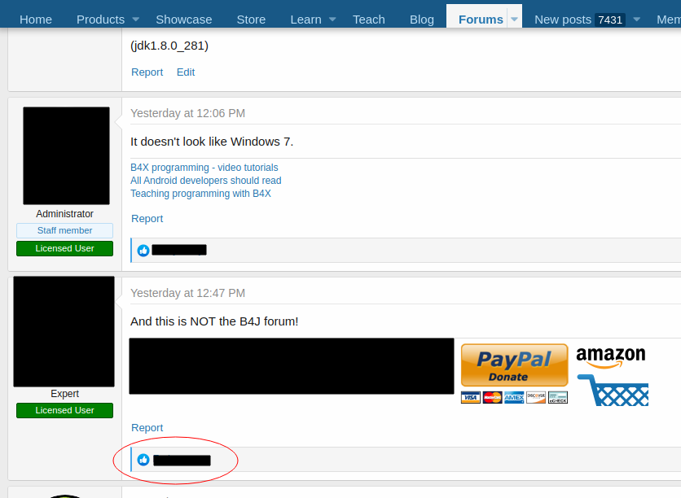The width and height of the screenshot is (681, 498).
Task: Open Yesterday at 12:47 PM timestamp
Action: point(187,293)
